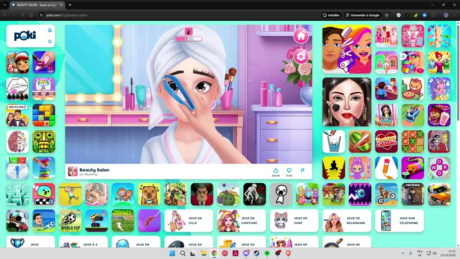This screenshot has width=460, height=259.
Task: Open the Tic Tac Toe game thumbnail
Action: pos(413,141)
